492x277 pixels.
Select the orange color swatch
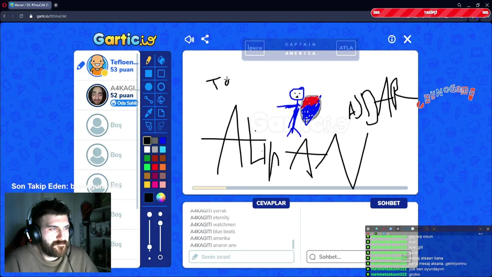(x=163, y=167)
